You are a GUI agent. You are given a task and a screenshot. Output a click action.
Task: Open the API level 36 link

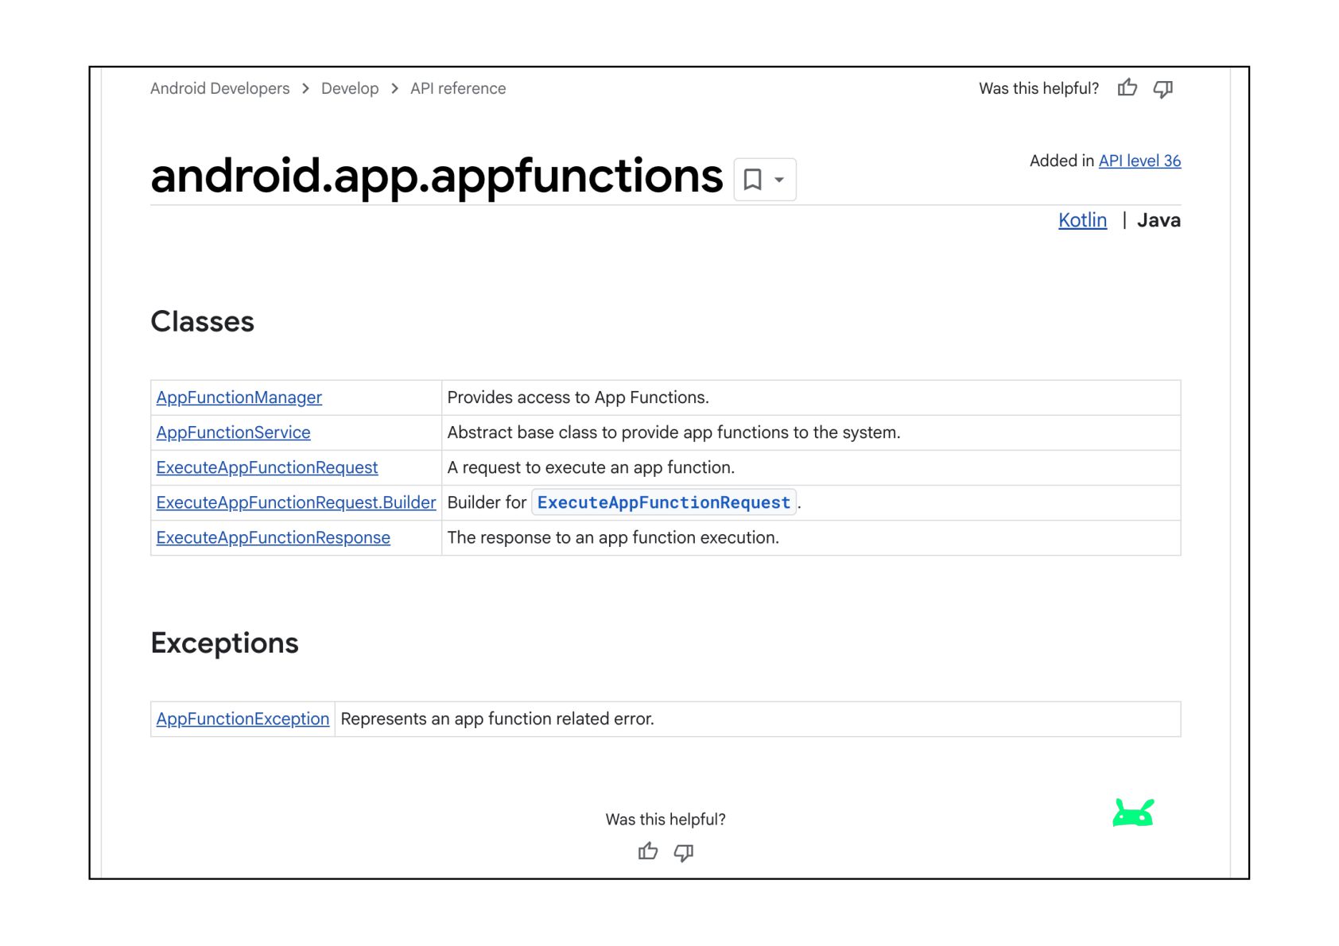pyautogui.click(x=1139, y=161)
